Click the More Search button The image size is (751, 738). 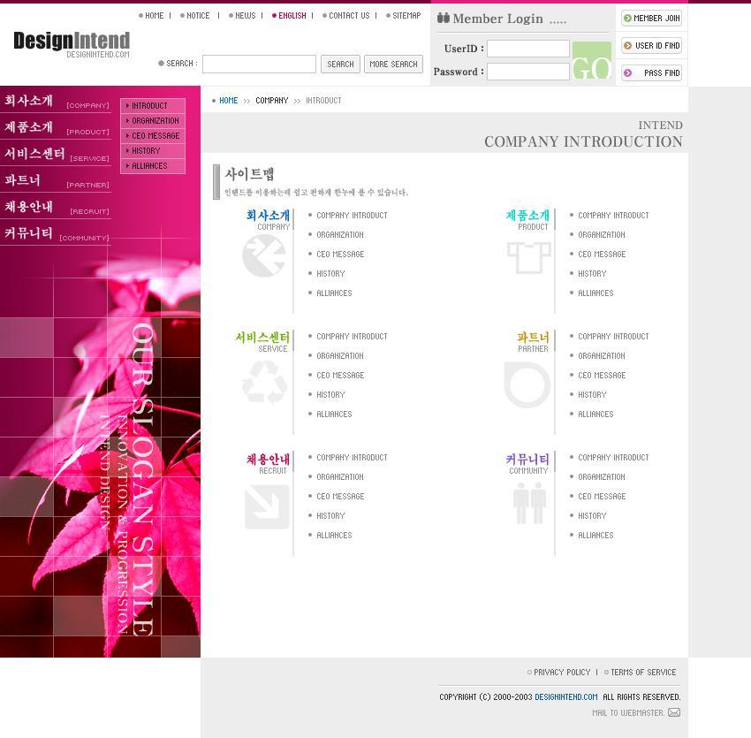point(393,64)
